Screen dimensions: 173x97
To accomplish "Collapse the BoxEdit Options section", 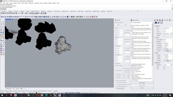I will click(115, 64).
